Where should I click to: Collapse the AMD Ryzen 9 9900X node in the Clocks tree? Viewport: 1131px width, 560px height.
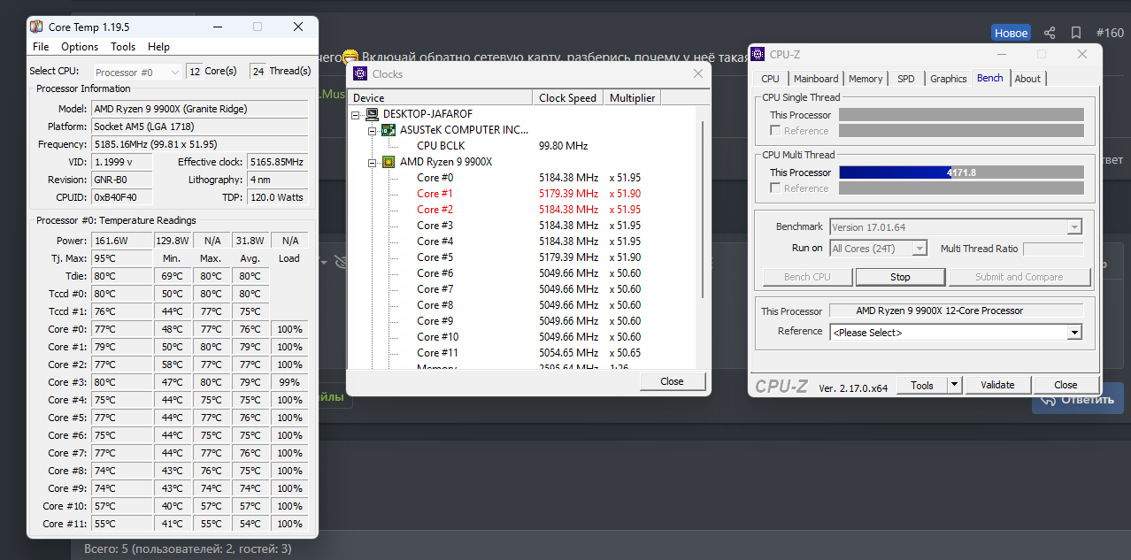point(372,162)
